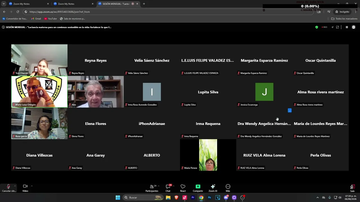Open a new browser tab
This screenshot has height=202, width=360.
pos(144,4)
